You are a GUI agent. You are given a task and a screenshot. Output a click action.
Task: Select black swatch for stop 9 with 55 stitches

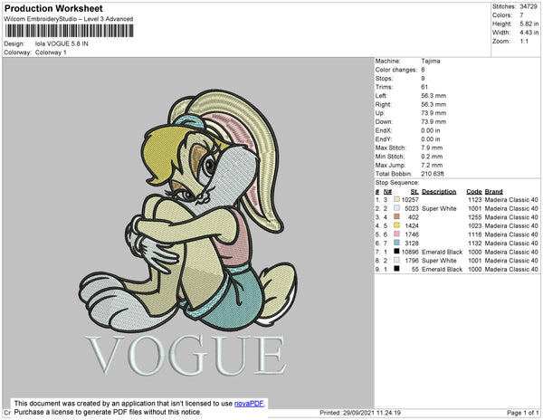396,269
